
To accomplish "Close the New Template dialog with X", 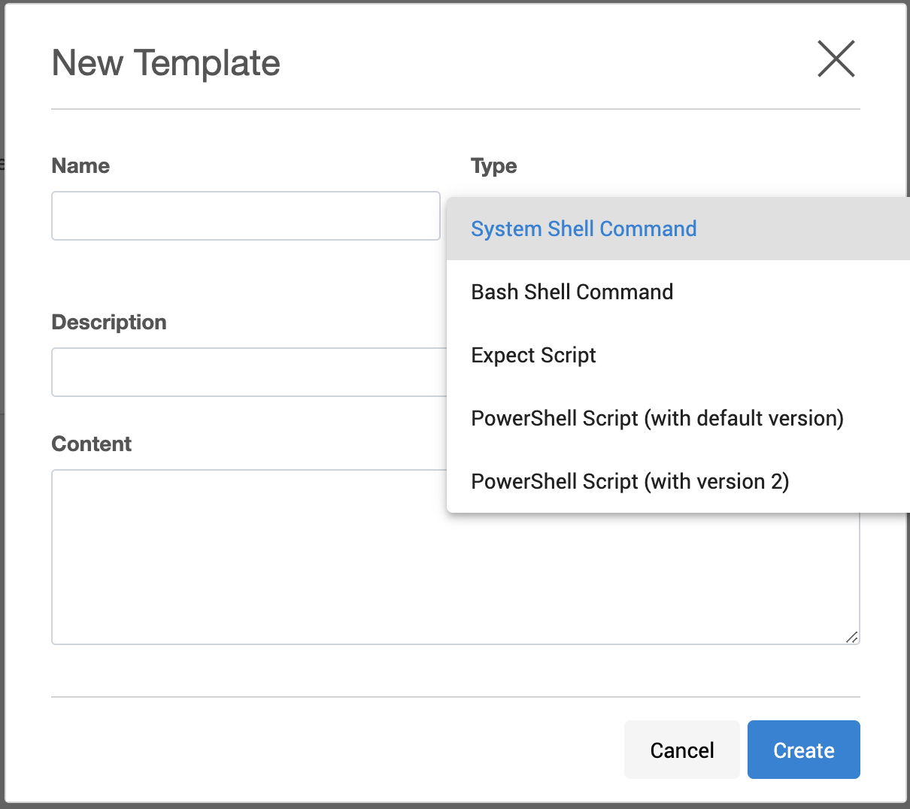I will (x=836, y=59).
